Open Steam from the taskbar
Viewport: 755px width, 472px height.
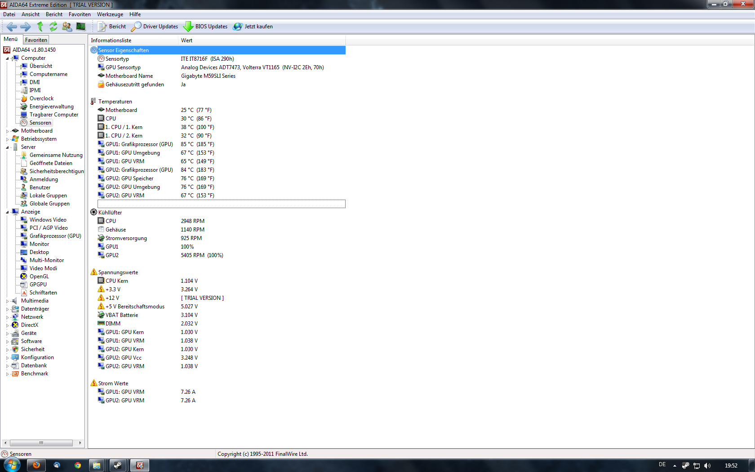coord(118,465)
